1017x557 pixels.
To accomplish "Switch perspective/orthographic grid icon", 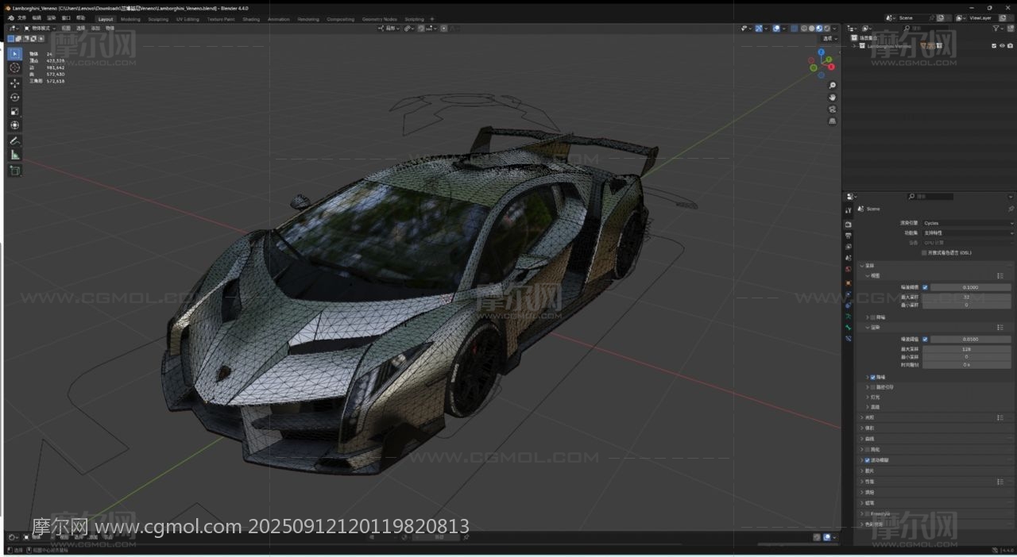I will (x=832, y=121).
